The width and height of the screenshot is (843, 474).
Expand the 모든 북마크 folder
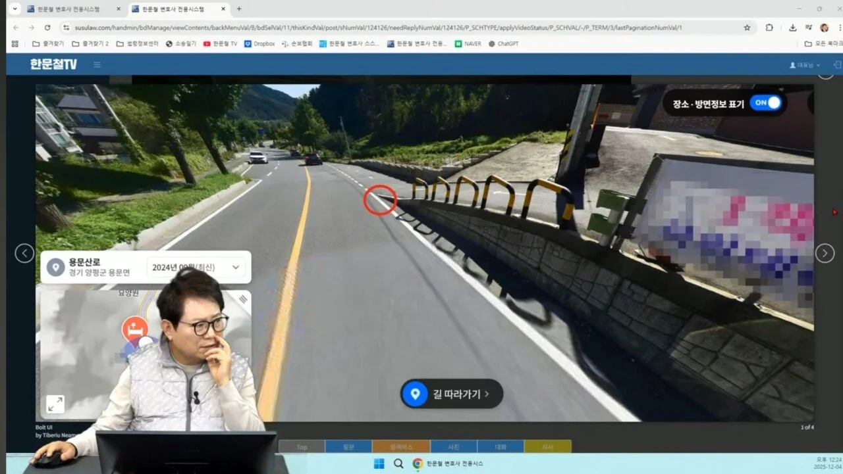click(x=823, y=44)
